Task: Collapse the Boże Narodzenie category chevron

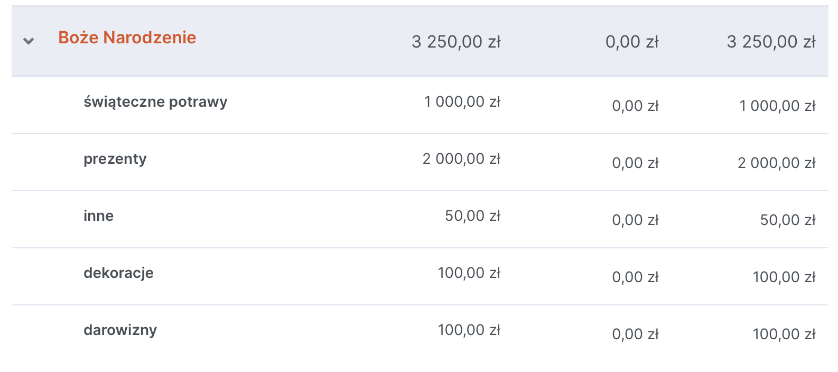Action: point(29,41)
